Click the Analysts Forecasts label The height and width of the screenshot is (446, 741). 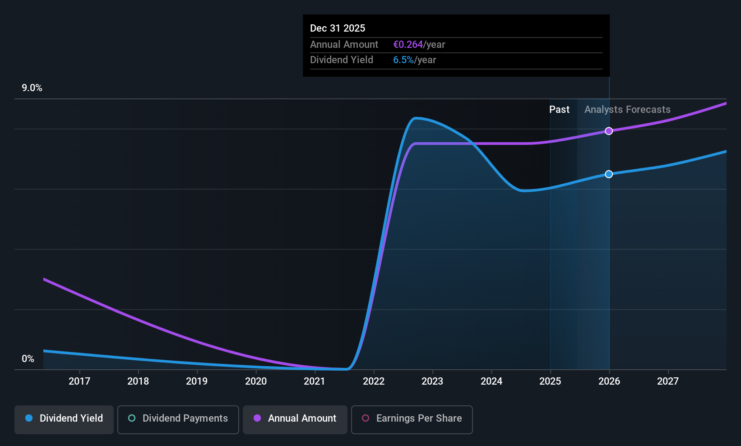627,110
